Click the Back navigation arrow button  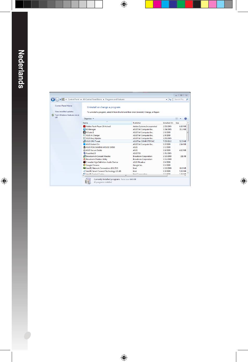click(53, 100)
